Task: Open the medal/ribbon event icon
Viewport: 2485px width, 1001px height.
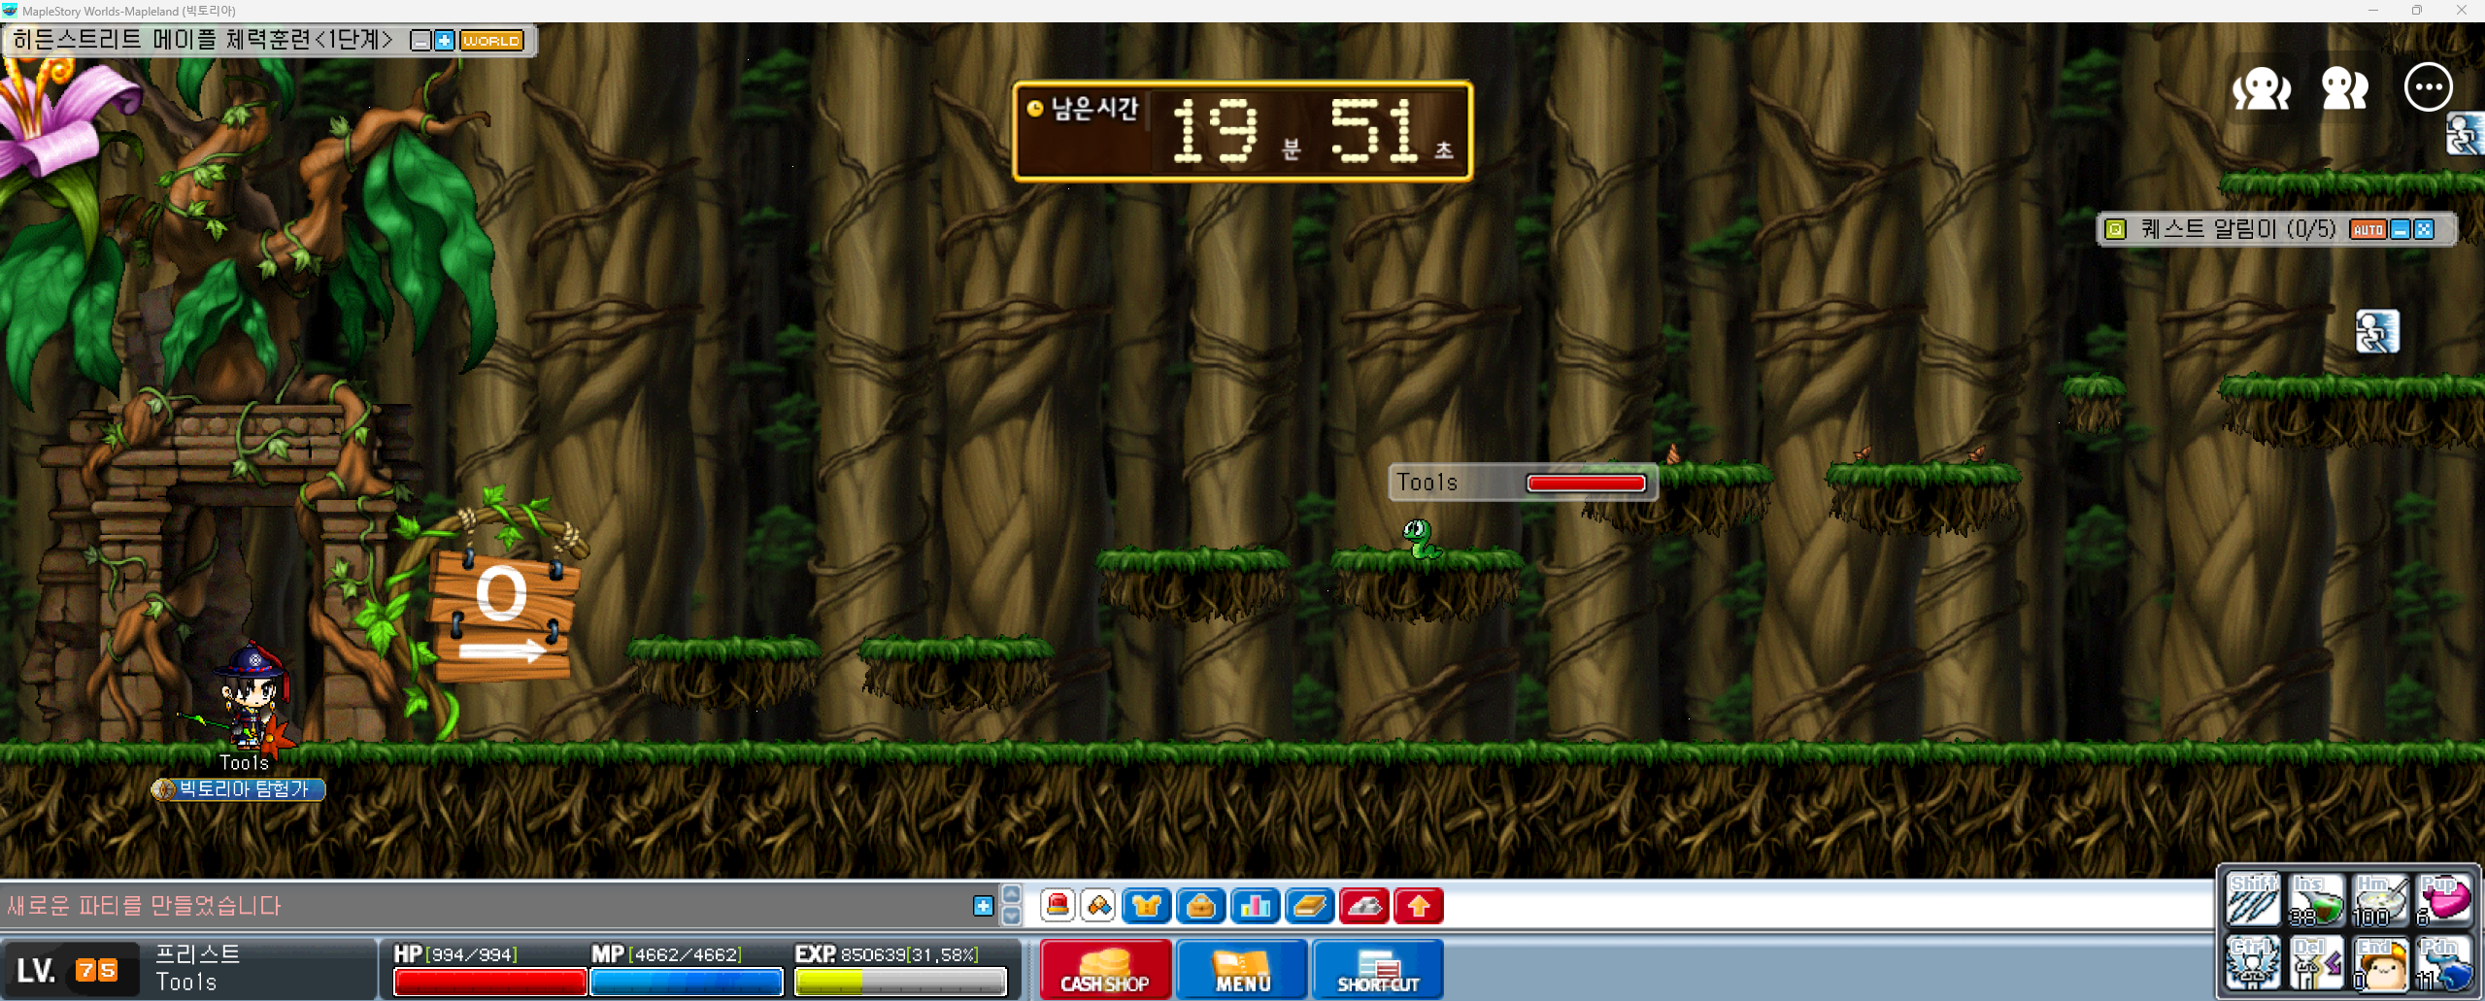Action: pyautogui.click(x=1099, y=906)
